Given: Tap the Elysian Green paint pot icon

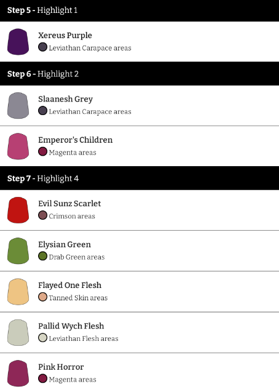Looking at the screenshot, I should pyautogui.click(x=18, y=250).
